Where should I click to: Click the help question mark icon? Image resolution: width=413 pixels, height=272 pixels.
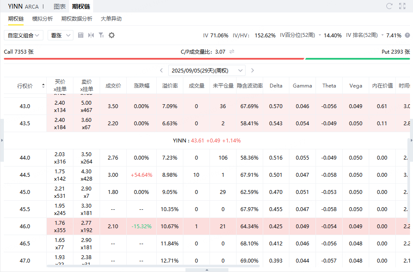point(407,35)
